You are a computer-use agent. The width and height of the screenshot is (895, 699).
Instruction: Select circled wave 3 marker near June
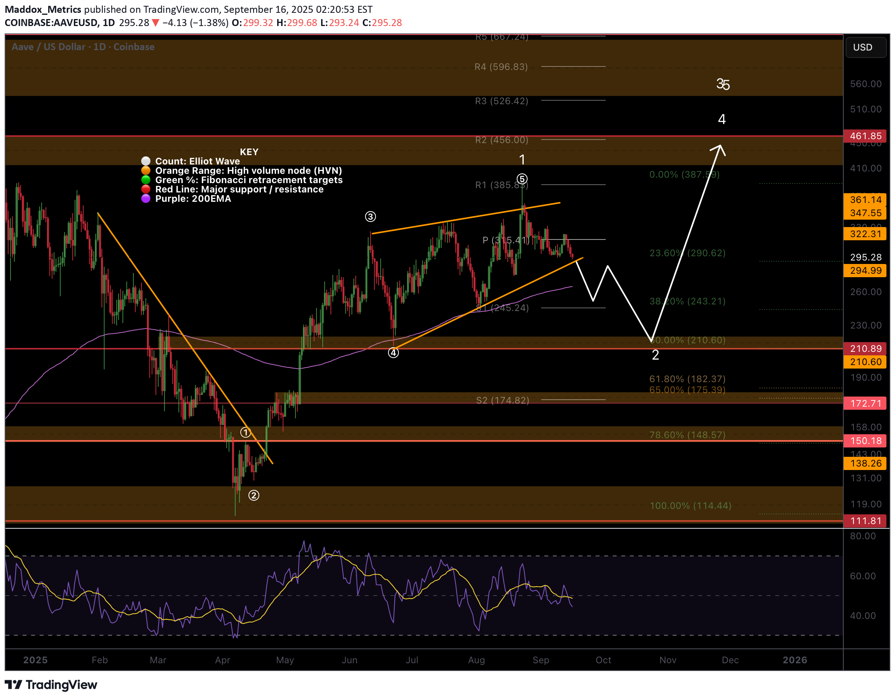[371, 217]
